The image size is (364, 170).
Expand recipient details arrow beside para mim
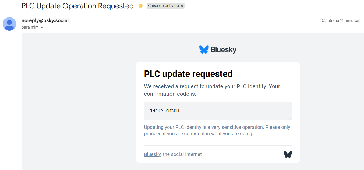[42, 27]
